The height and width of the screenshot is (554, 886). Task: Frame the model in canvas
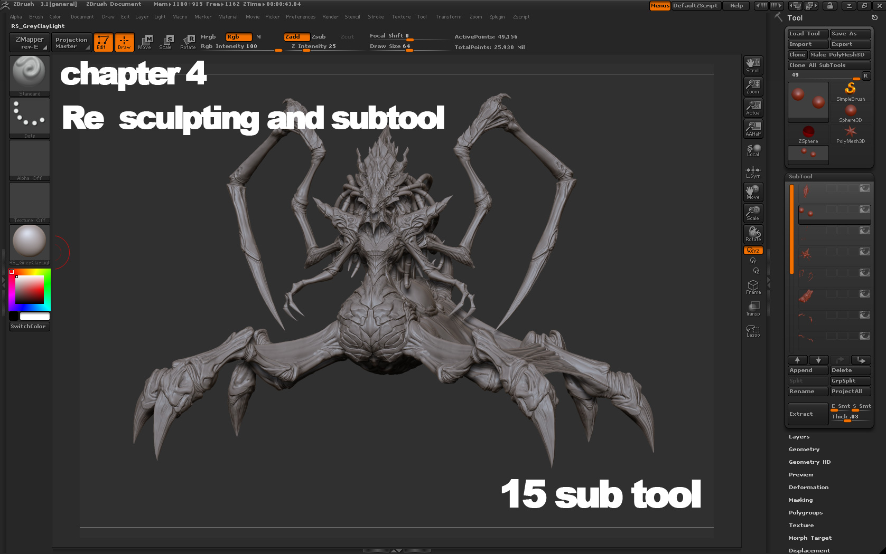pyautogui.click(x=753, y=287)
